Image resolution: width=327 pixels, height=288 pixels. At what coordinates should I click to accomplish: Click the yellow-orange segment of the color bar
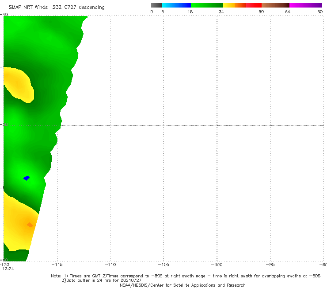point(234,5)
